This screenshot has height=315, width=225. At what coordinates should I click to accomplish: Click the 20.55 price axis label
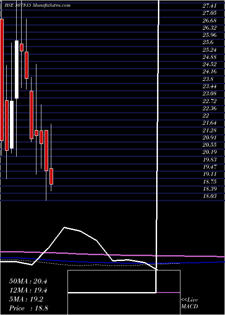pyautogui.click(x=210, y=145)
